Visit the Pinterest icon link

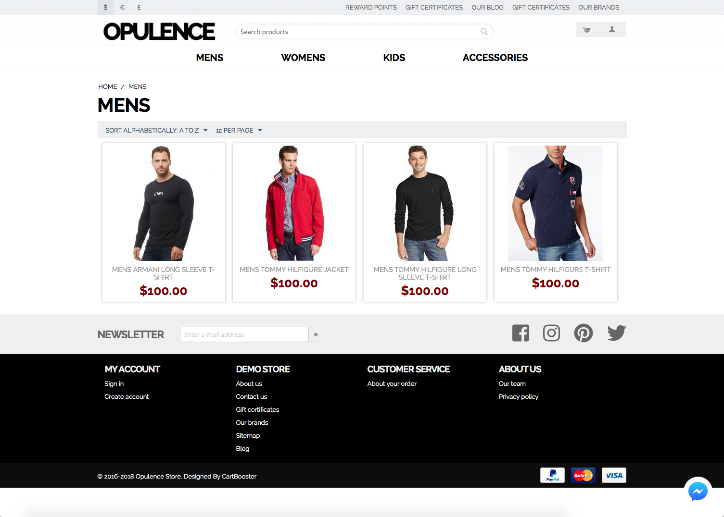pos(583,333)
